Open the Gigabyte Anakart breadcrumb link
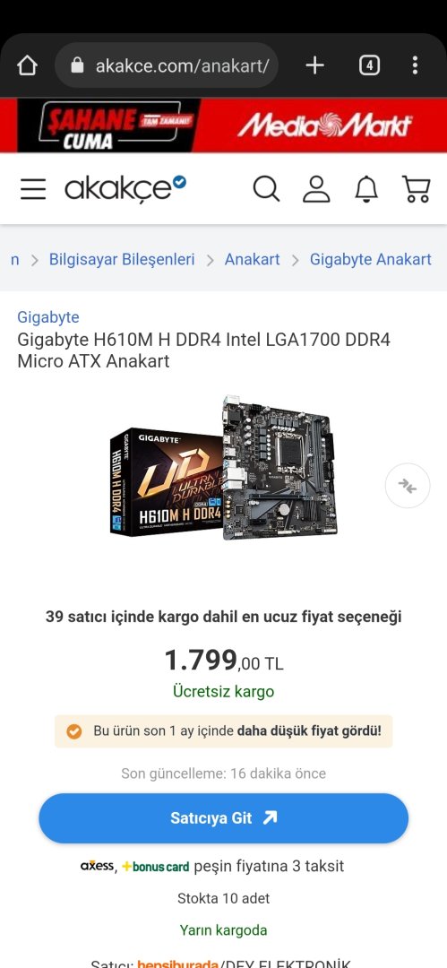The width and height of the screenshot is (447, 968). [x=371, y=259]
